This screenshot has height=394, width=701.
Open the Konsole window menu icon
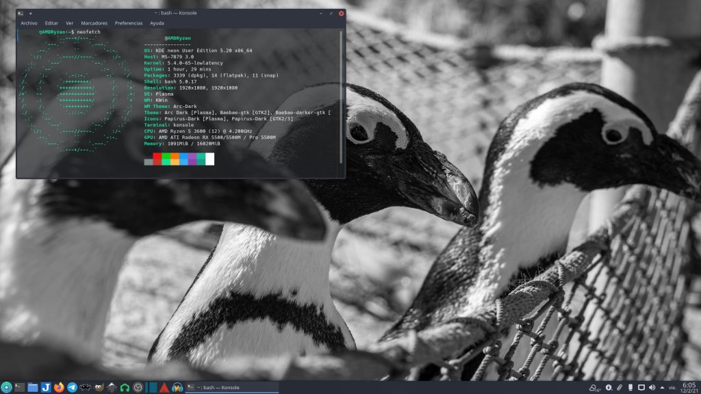point(21,13)
